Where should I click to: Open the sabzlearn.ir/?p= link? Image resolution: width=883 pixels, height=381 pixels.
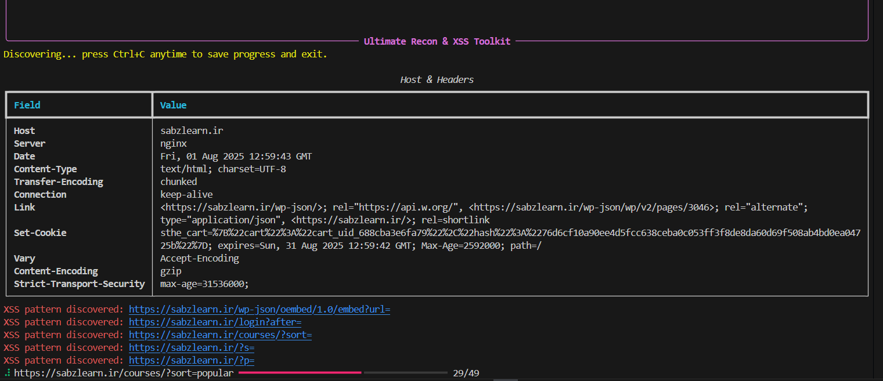coord(192,361)
